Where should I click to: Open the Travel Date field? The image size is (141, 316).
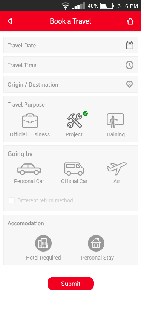point(70,45)
